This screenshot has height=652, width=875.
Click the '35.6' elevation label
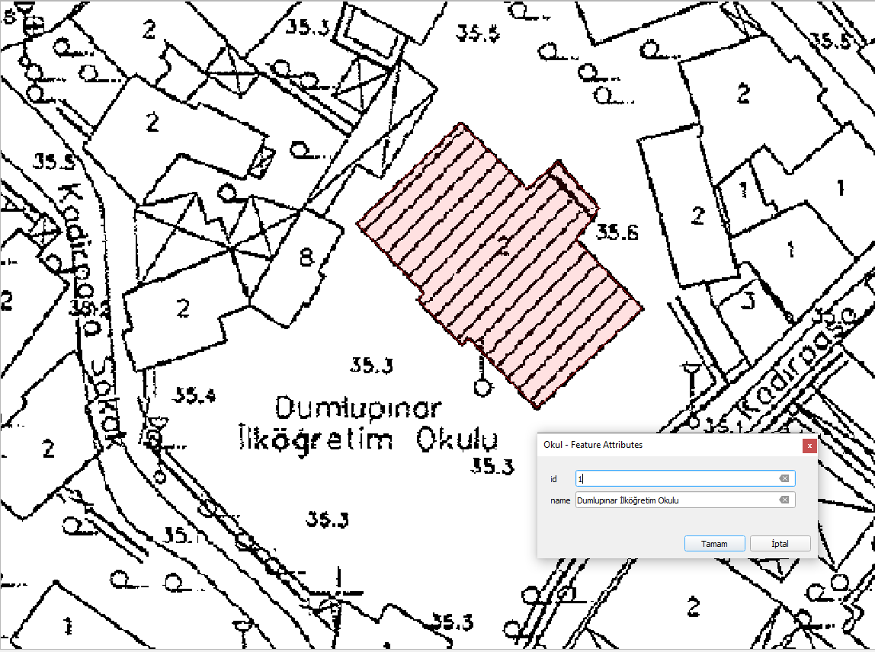point(617,232)
